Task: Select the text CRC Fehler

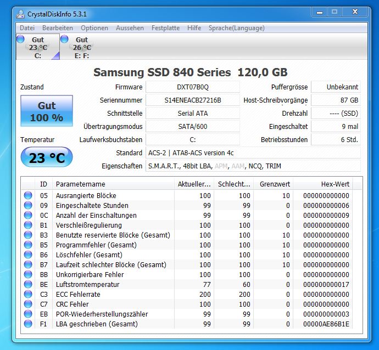Action: pyautogui.click(x=72, y=304)
